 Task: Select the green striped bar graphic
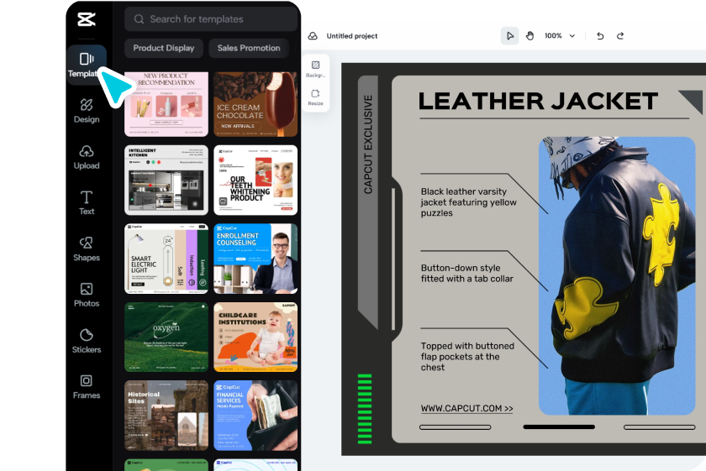coord(364,409)
